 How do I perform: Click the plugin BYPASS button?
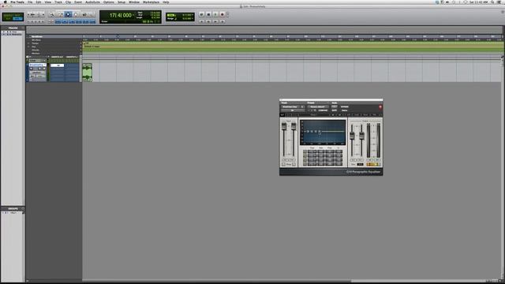[344, 106]
